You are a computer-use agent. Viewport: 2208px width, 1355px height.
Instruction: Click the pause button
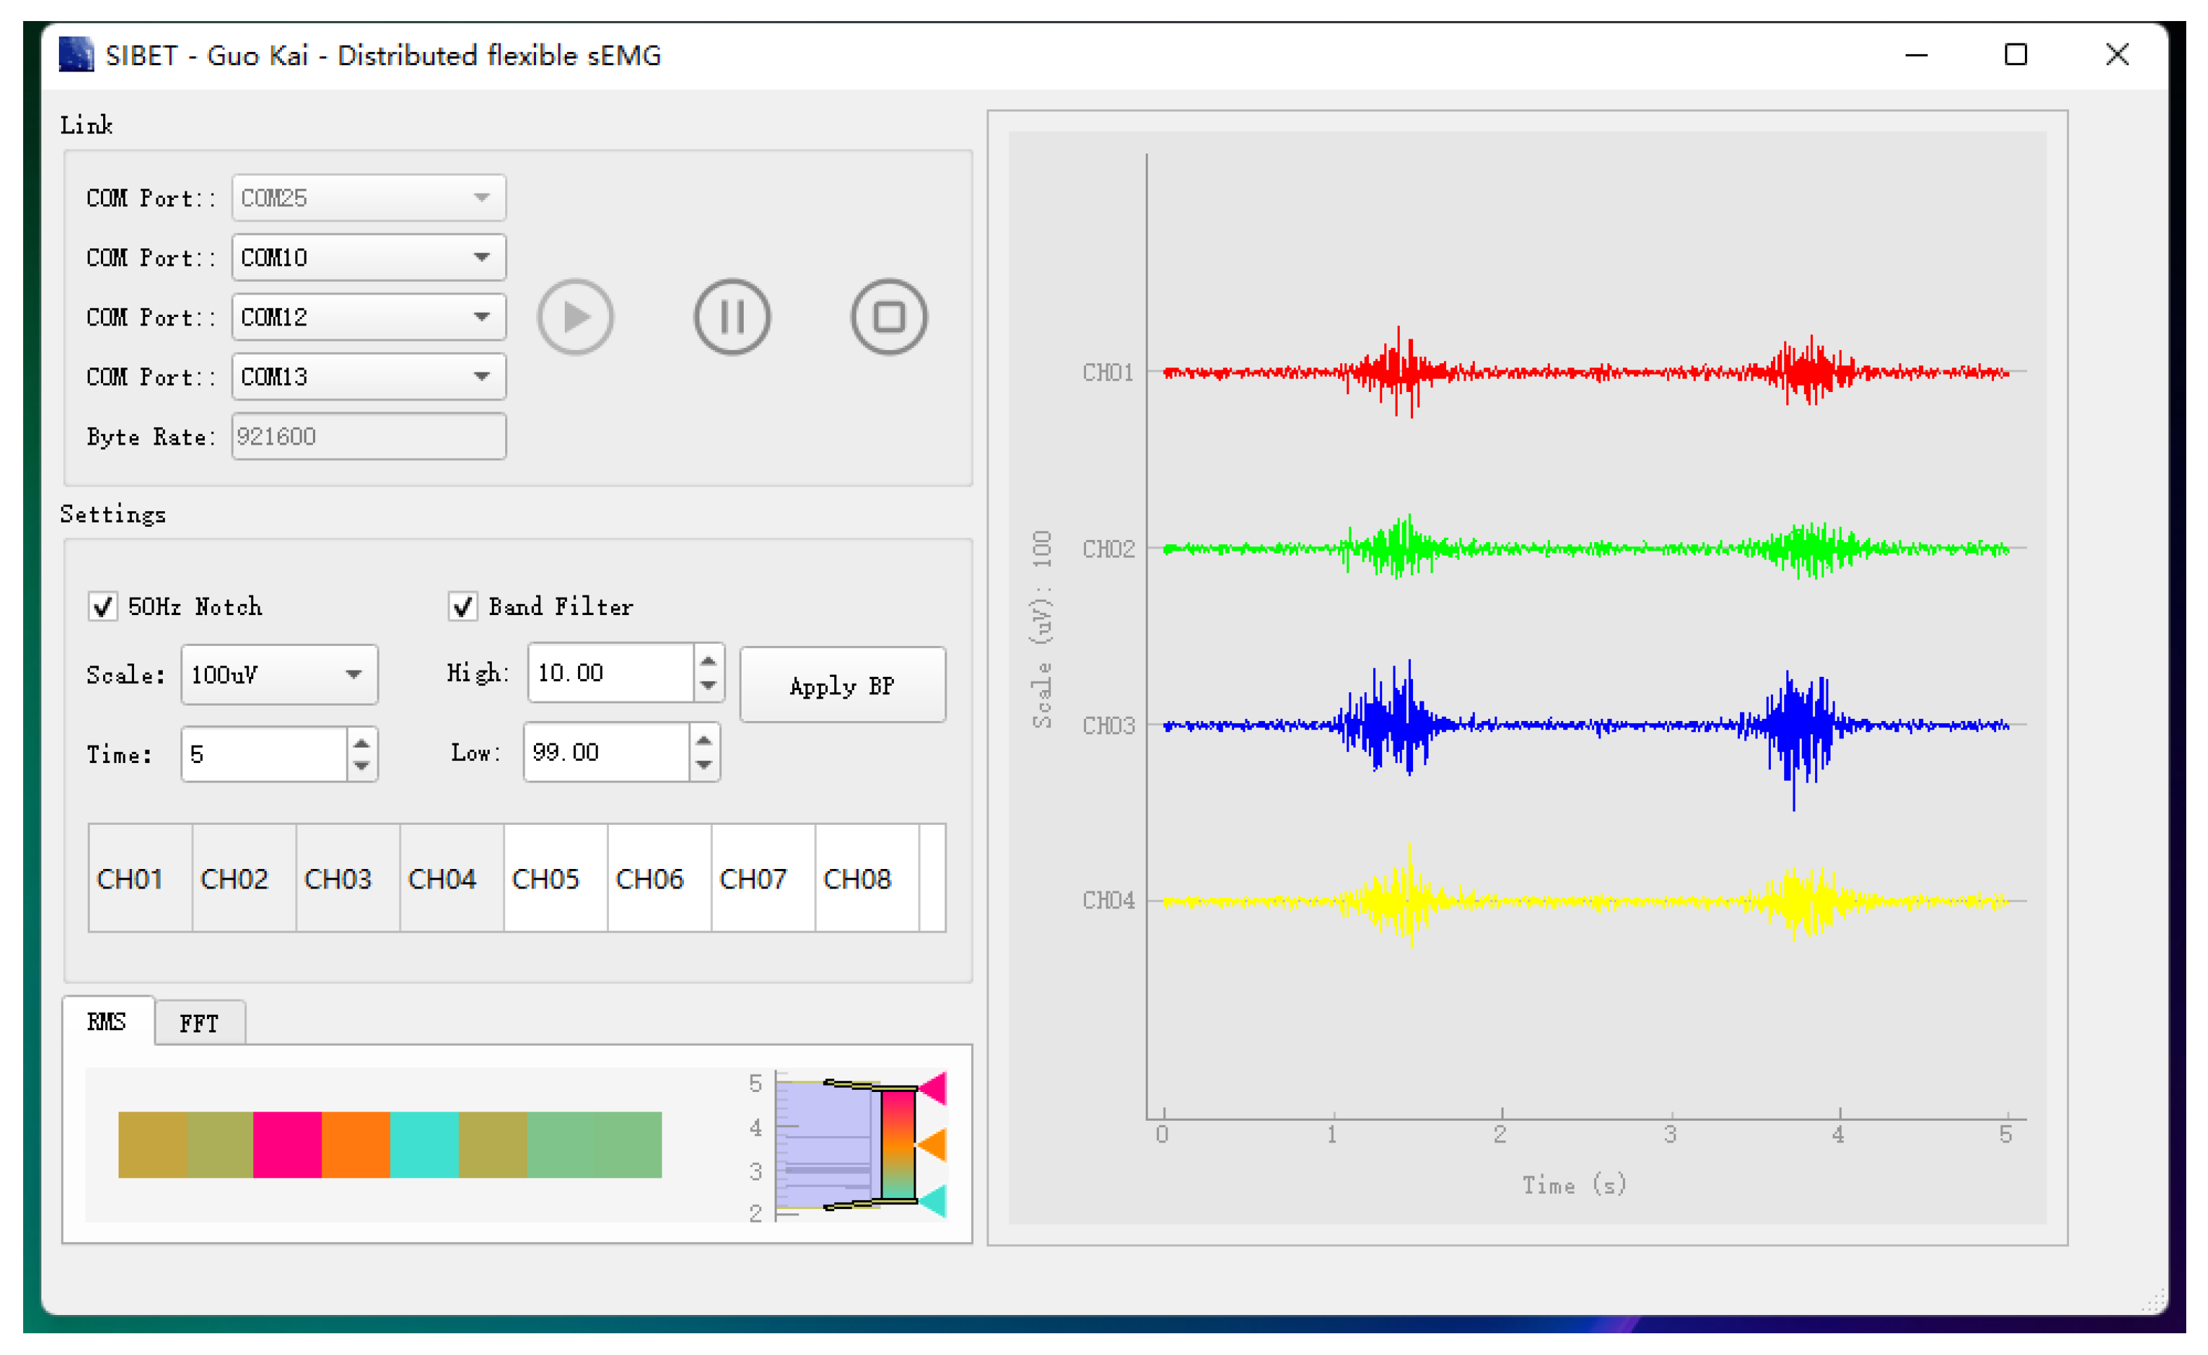point(732,316)
